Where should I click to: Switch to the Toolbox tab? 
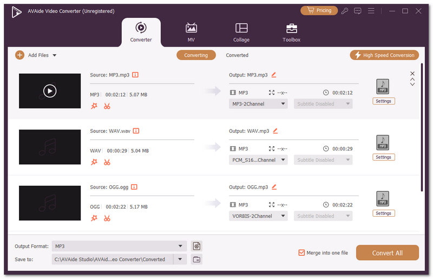pos(291,33)
